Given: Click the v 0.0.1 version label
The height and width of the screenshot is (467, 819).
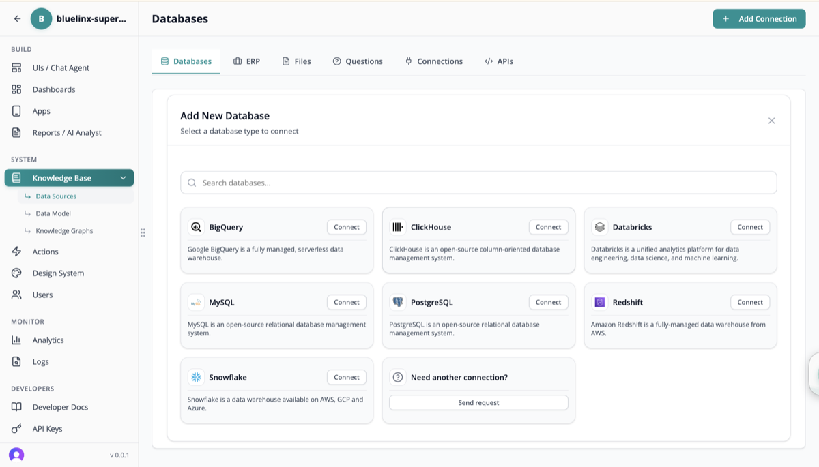Looking at the screenshot, I should pos(119,455).
